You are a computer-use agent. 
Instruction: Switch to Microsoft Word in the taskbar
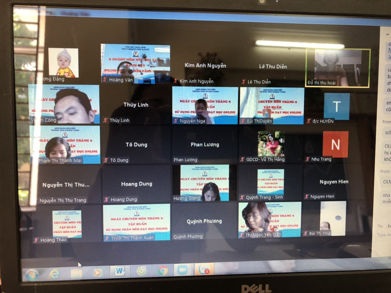pos(120,271)
